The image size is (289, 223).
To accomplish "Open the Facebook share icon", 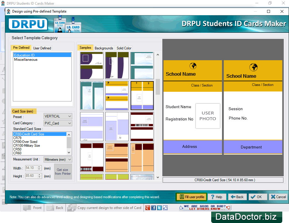I will pos(154,208).
